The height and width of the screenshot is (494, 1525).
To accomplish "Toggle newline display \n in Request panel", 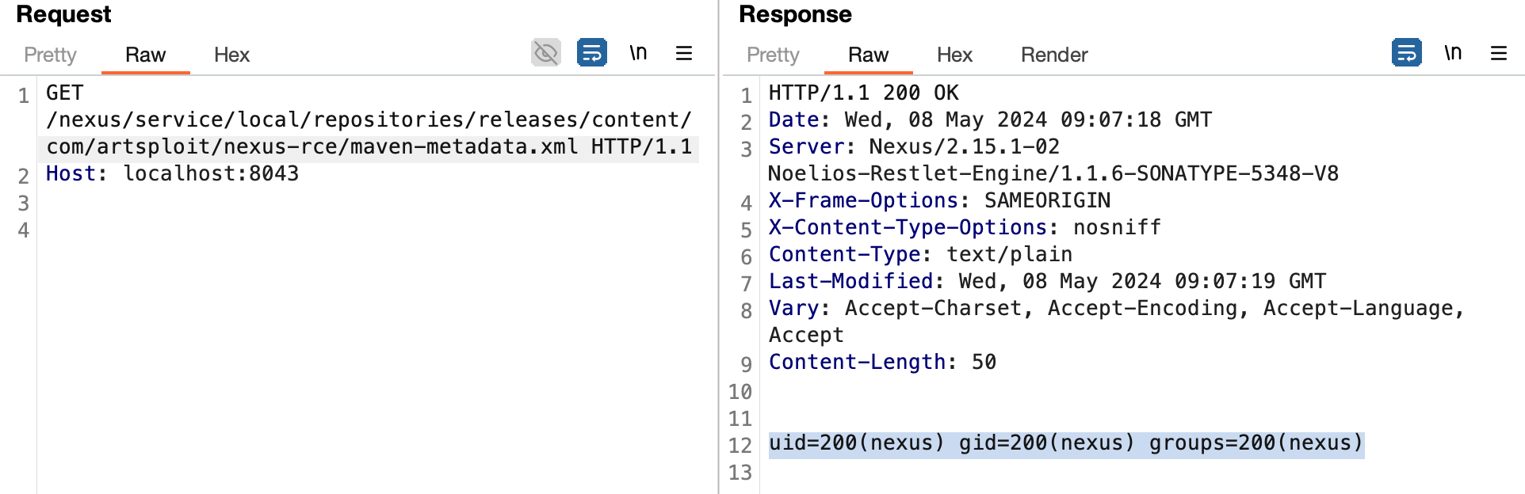I will click(x=638, y=53).
